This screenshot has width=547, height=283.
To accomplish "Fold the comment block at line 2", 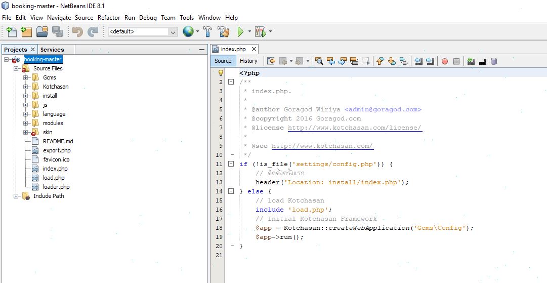I will [x=231, y=82].
